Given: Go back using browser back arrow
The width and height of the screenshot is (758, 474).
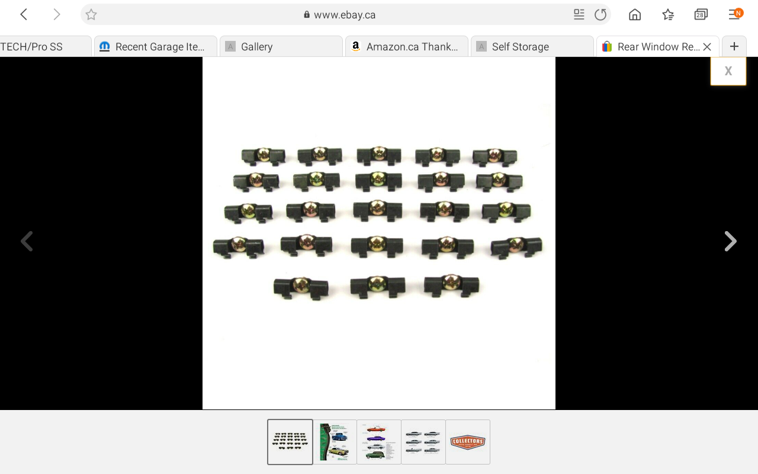Looking at the screenshot, I should click(x=24, y=15).
